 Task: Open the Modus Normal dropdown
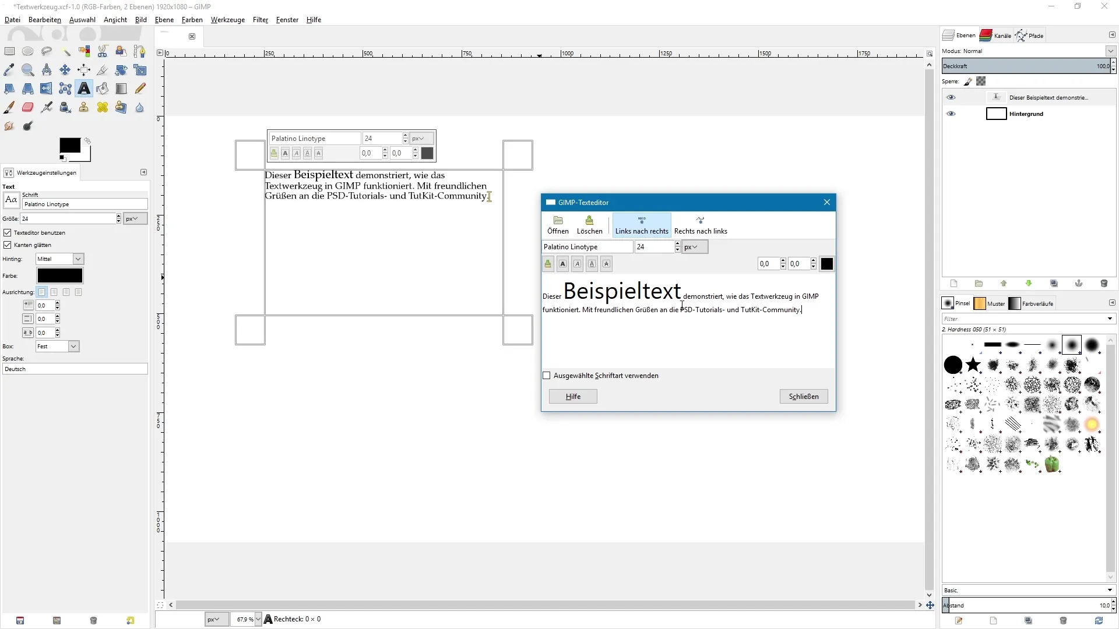[1111, 51]
